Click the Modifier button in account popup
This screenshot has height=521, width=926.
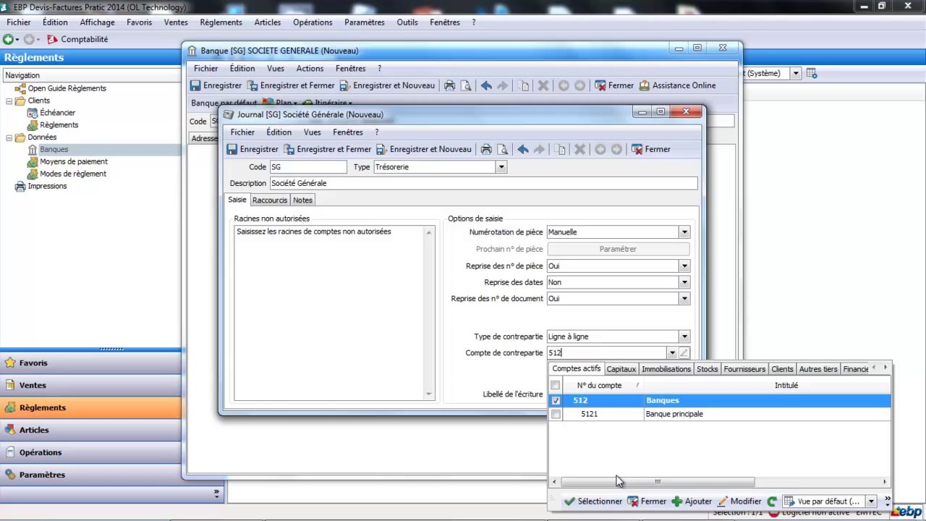click(739, 501)
